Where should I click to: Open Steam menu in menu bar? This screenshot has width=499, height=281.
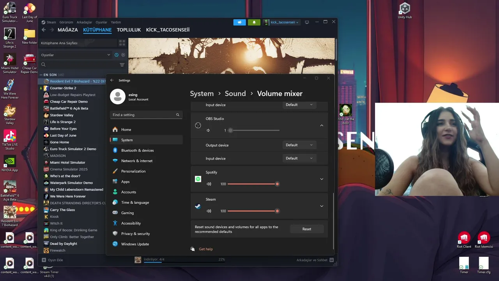(51, 22)
